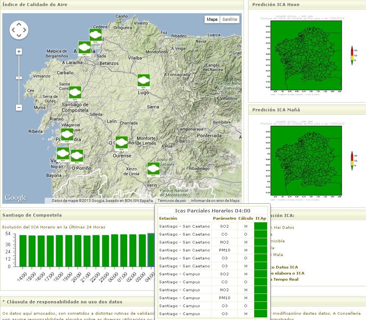The image size is (366, 320).
Task: Click the map pan control
Action: pyautogui.click(x=19, y=30)
